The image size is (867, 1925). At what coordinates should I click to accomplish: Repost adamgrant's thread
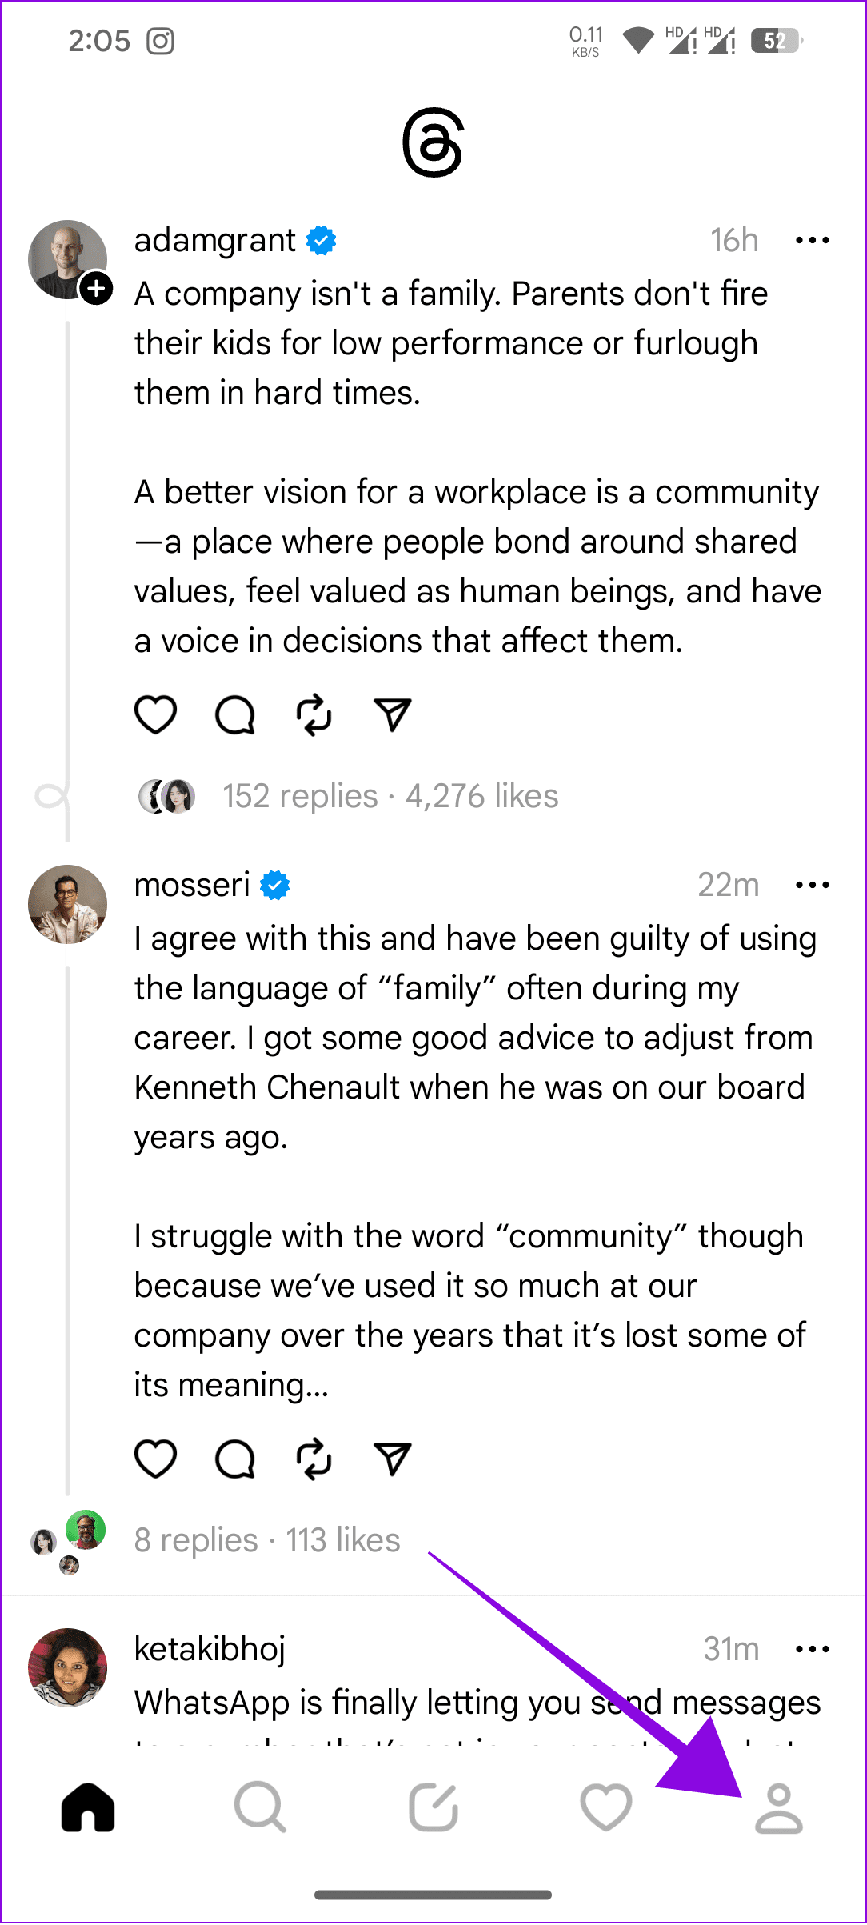point(314,714)
